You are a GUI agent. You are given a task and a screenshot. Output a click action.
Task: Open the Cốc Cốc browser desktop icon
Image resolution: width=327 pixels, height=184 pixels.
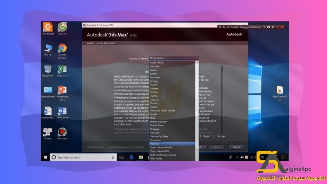[x=62, y=29]
